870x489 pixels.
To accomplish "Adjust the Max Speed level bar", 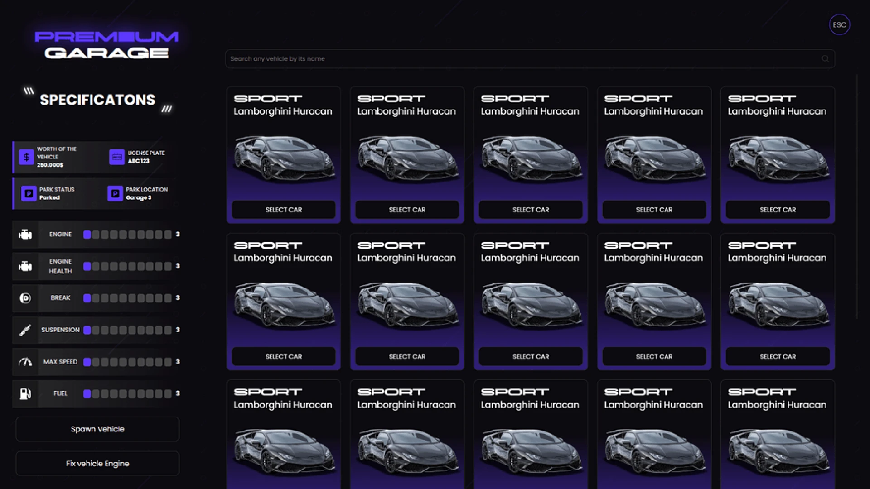I will click(x=127, y=362).
